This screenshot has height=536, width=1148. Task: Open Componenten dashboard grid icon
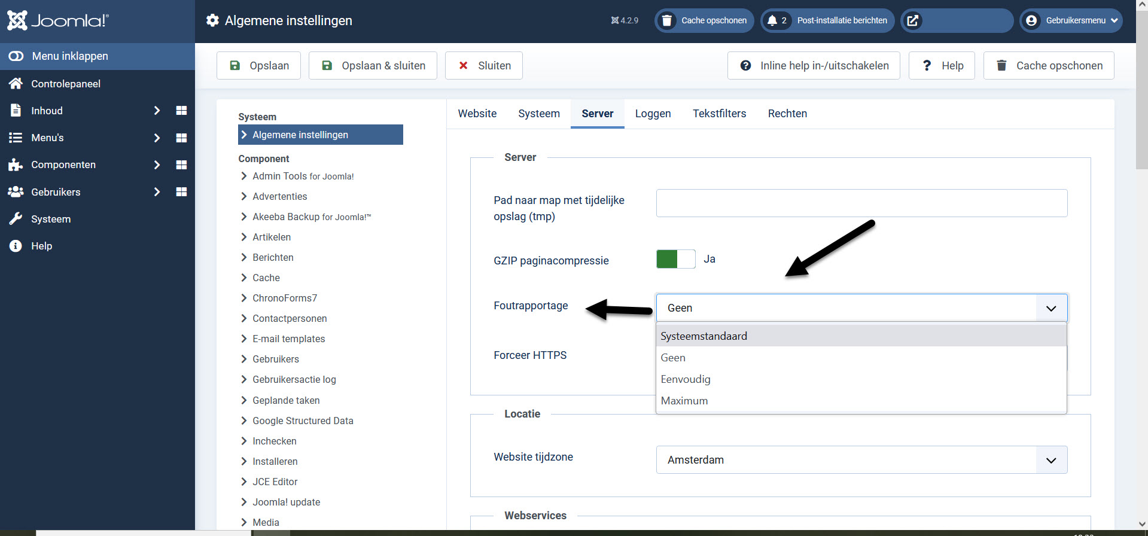click(181, 165)
